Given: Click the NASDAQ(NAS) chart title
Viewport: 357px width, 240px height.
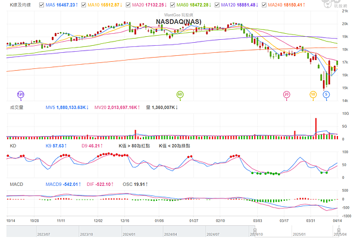Looking at the screenshot, I should (x=178, y=21).
